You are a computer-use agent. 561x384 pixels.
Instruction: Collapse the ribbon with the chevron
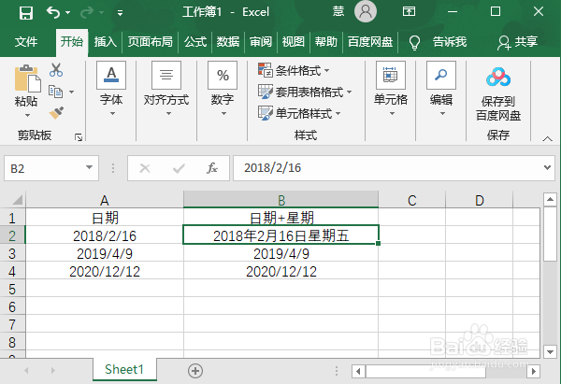pyautogui.click(x=547, y=138)
